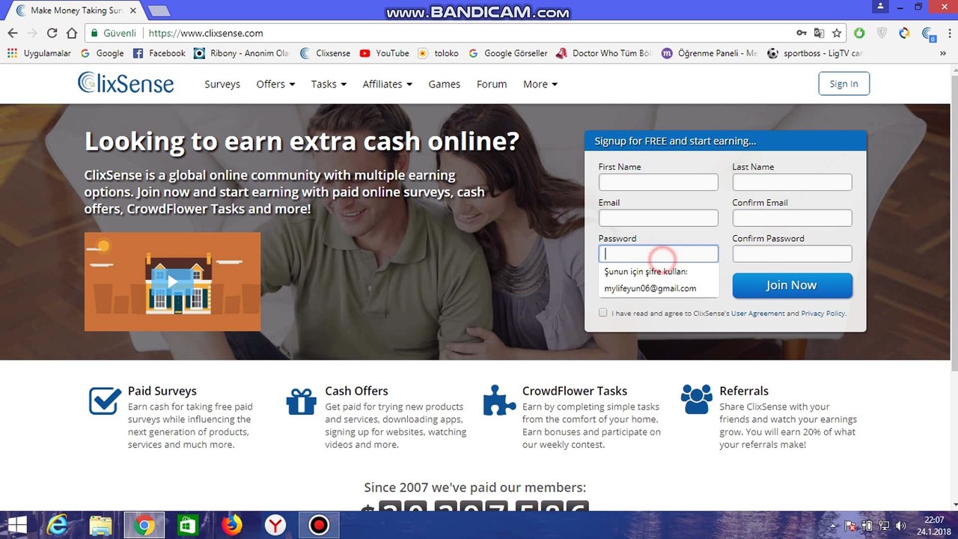Expand the More dropdown menu
This screenshot has height=539, width=958.
tap(540, 84)
